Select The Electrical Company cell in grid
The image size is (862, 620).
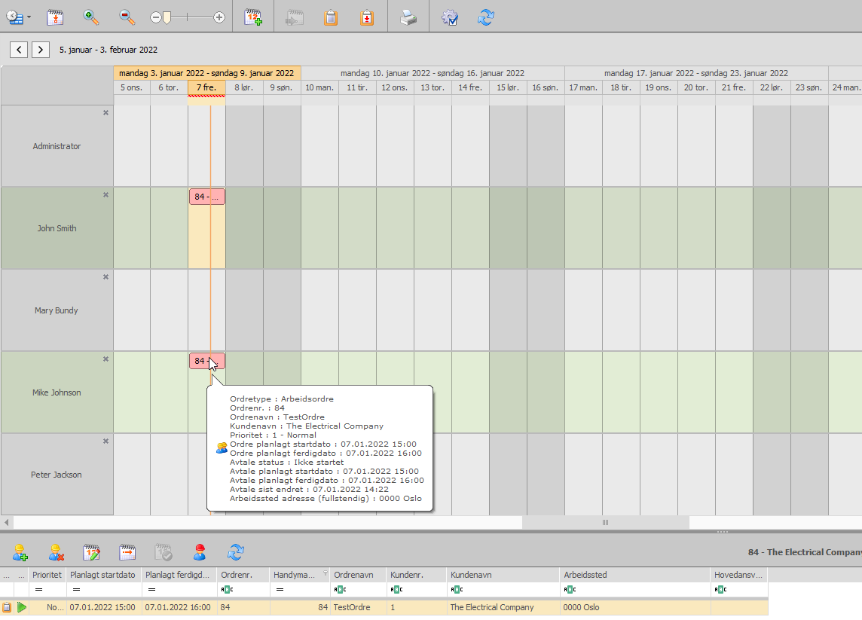503,607
